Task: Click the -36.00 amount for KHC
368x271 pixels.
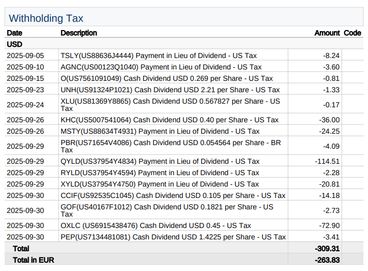Action: coord(329,120)
